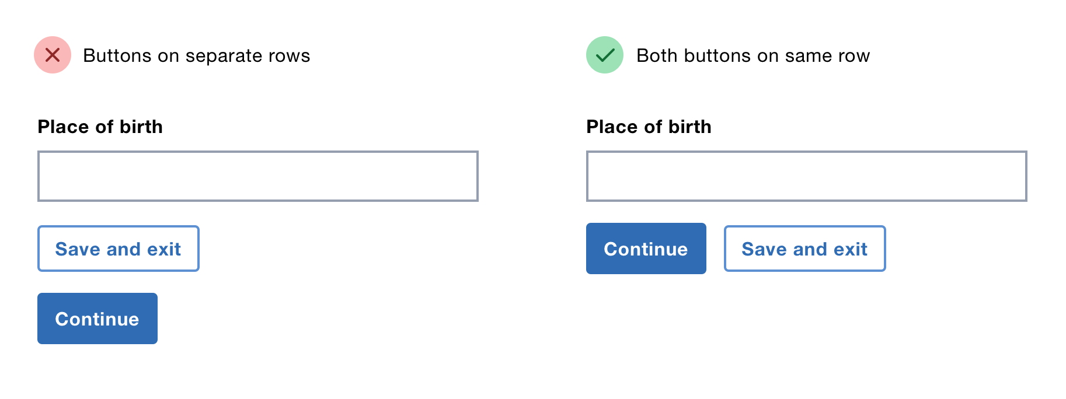Hit the outlined Save and exit in right example
The image size is (1066, 399).
[804, 249]
